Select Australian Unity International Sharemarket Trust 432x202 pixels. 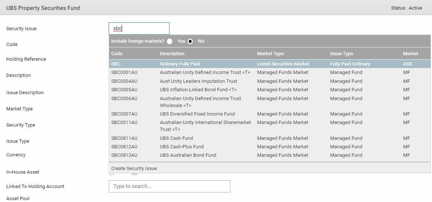coord(205,126)
